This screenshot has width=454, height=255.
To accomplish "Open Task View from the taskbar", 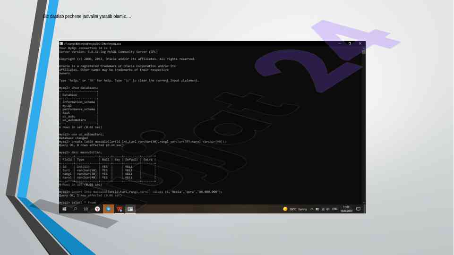I will [x=86, y=209].
